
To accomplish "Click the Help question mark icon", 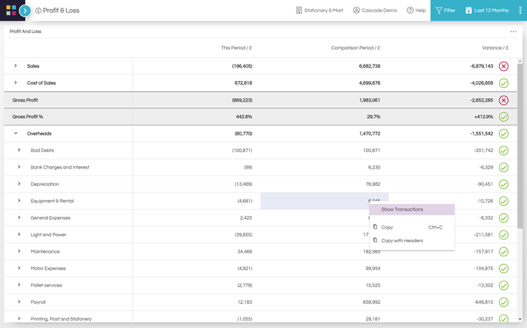I will [x=410, y=11].
